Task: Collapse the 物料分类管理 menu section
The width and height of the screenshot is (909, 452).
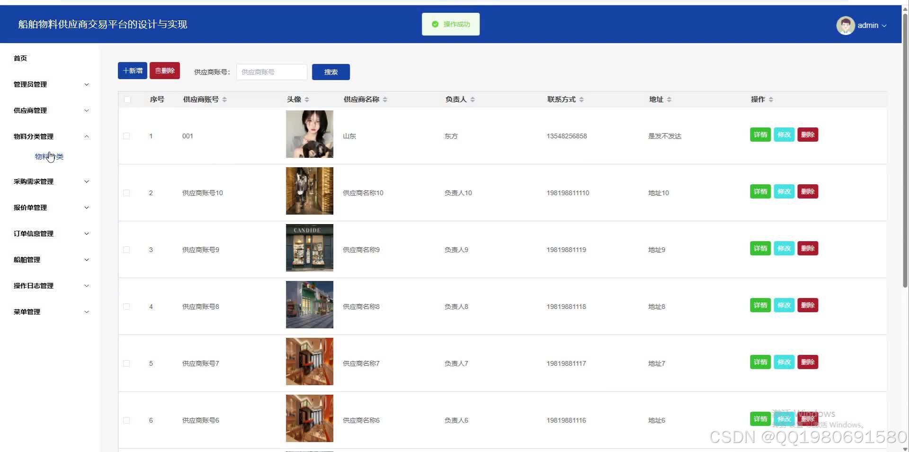Action: (x=50, y=136)
